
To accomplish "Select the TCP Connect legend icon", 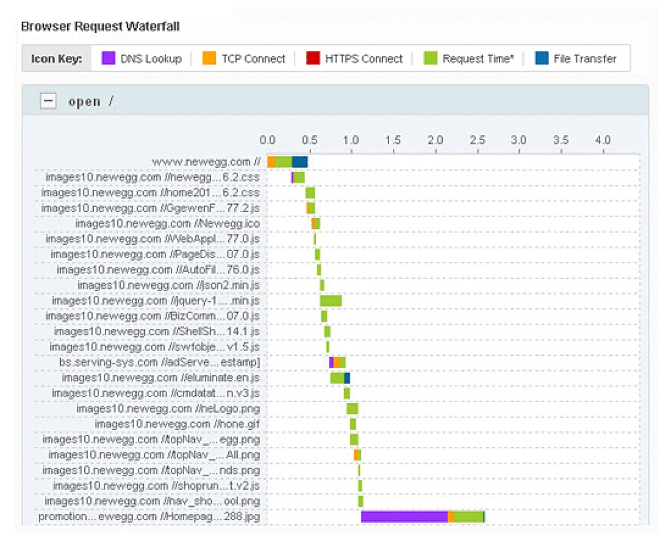I will click(x=210, y=58).
